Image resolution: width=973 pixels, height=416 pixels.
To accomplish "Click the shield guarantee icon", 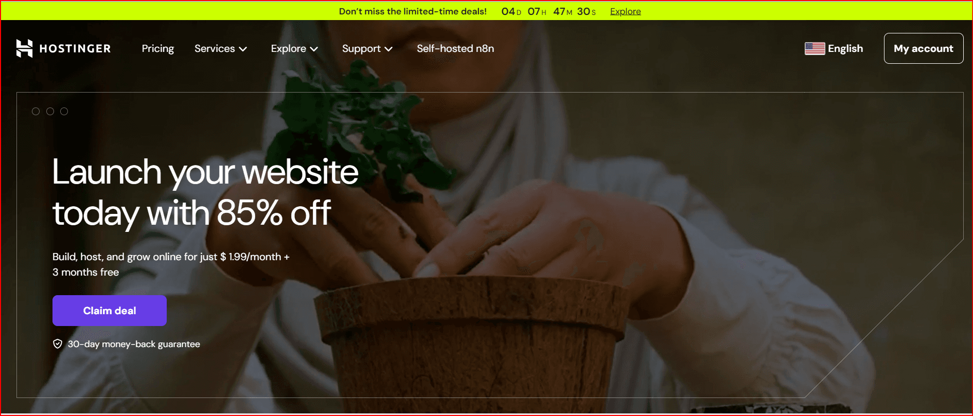I will coord(58,344).
